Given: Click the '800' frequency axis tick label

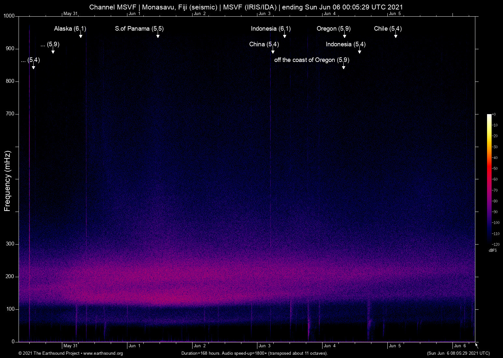Looking at the screenshot, I should pos(10,81).
